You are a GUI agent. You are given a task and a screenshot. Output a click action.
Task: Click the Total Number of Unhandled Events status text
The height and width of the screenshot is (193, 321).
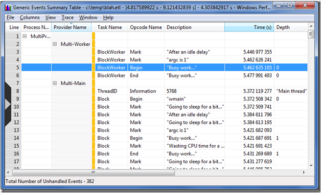click(x=50, y=181)
